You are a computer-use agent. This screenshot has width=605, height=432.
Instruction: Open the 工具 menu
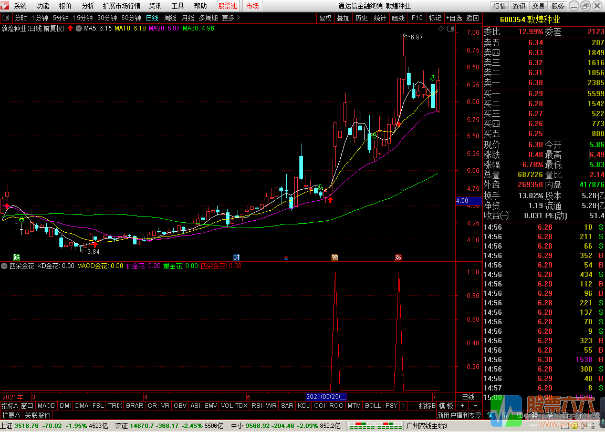pyautogui.click(x=178, y=6)
